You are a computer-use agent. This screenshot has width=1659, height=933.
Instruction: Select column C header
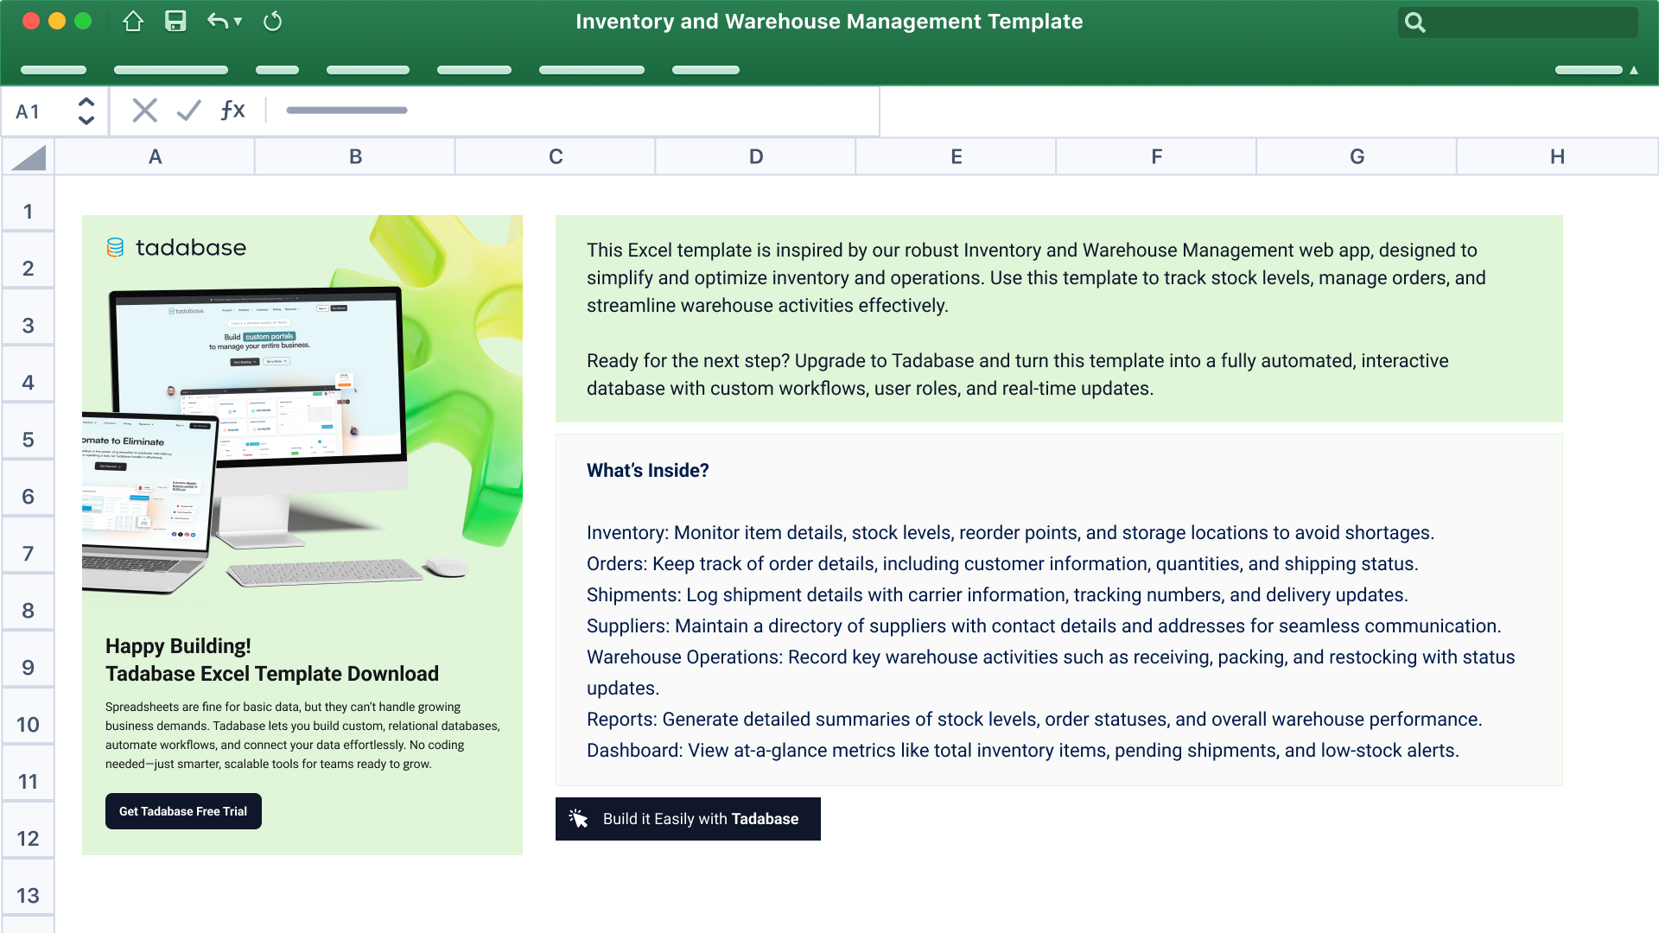pos(556,156)
